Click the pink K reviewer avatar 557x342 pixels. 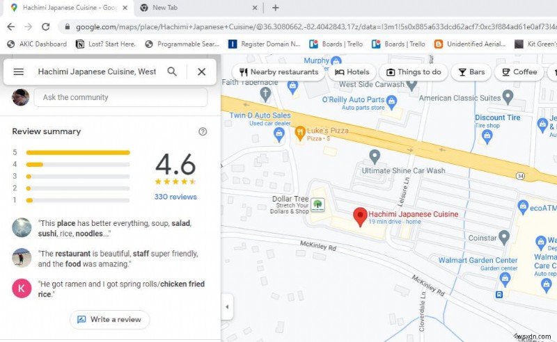point(22,288)
